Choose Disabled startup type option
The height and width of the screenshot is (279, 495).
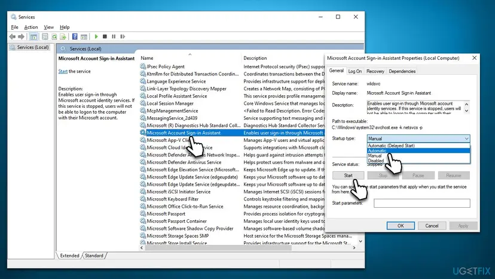[x=418, y=160]
